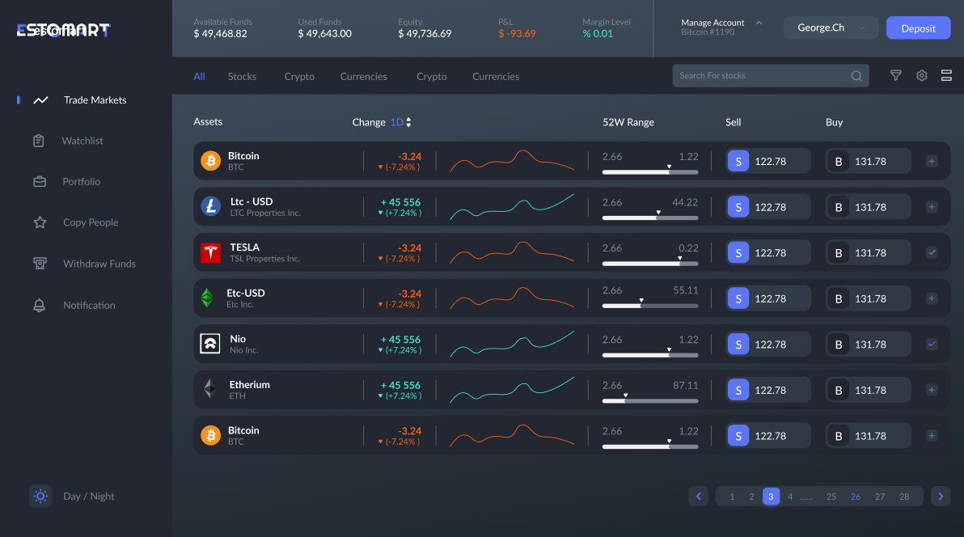Uncheck the Nio row checkbox
The image size is (964, 537).
coord(932,345)
